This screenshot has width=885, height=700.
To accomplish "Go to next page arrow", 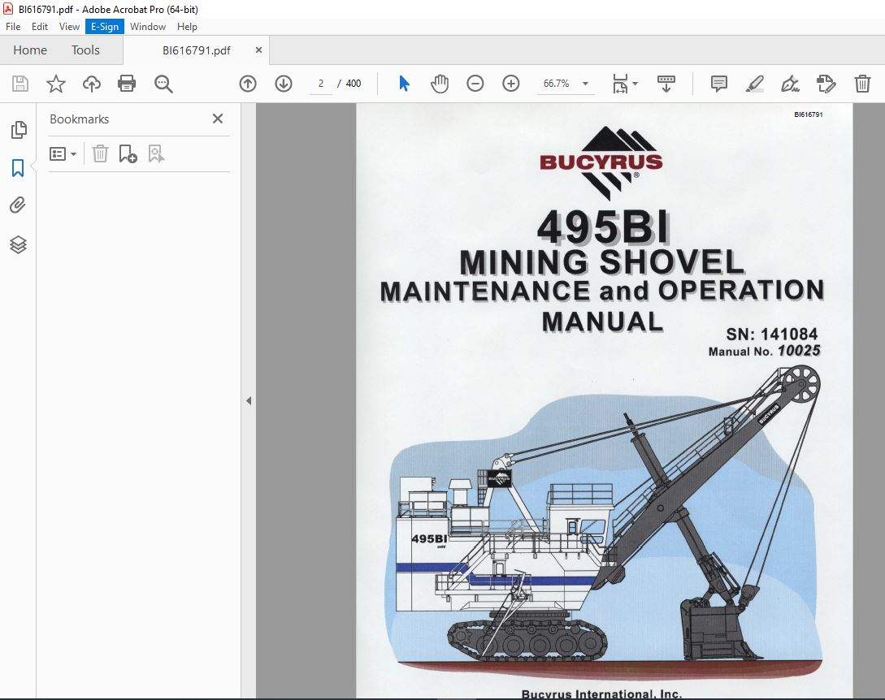I will pos(284,84).
